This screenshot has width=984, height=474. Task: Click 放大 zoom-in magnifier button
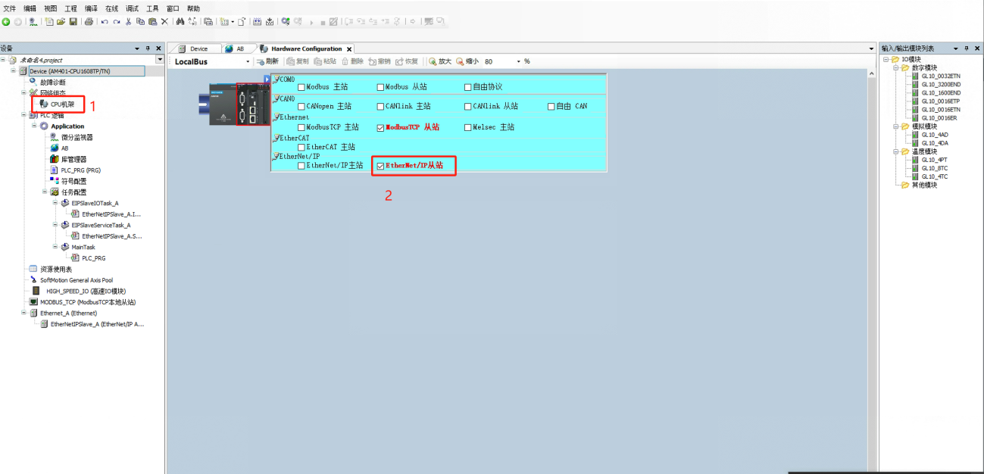pyautogui.click(x=439, y=61)
